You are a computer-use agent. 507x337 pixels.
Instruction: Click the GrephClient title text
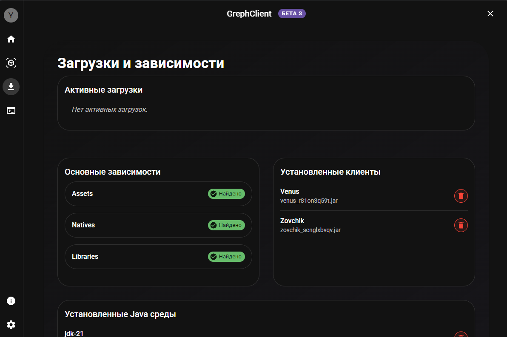pyautogui.click(x=249, y=14)
